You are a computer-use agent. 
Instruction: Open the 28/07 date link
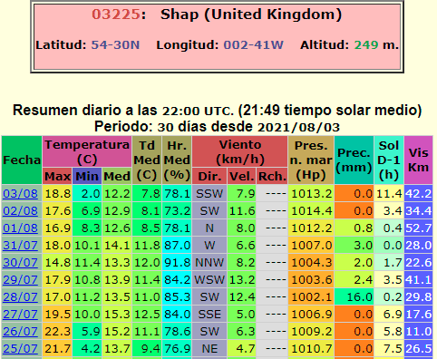20,297
